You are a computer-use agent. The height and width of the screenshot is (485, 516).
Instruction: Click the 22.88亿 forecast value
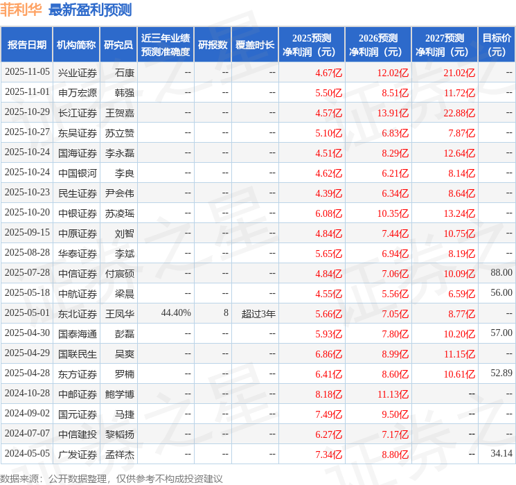coord(459,113)
